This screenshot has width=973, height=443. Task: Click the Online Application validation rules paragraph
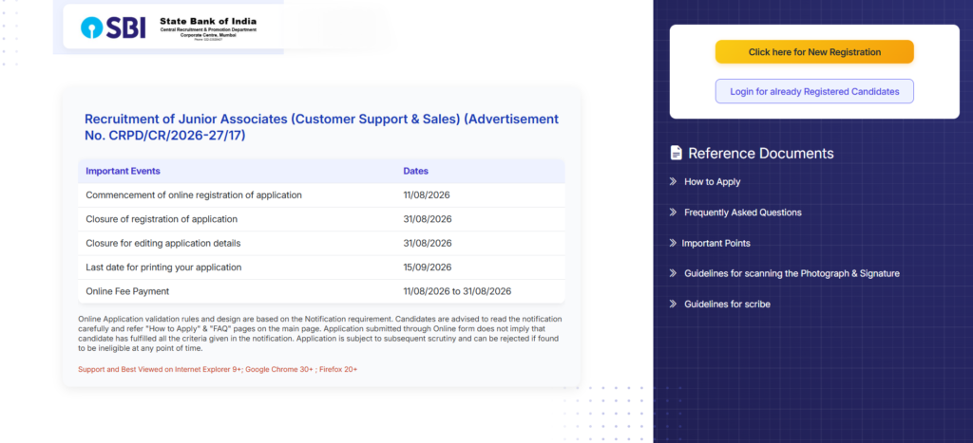point(320,333)
